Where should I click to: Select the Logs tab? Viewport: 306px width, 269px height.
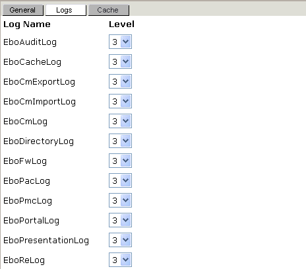click(66, 10)
